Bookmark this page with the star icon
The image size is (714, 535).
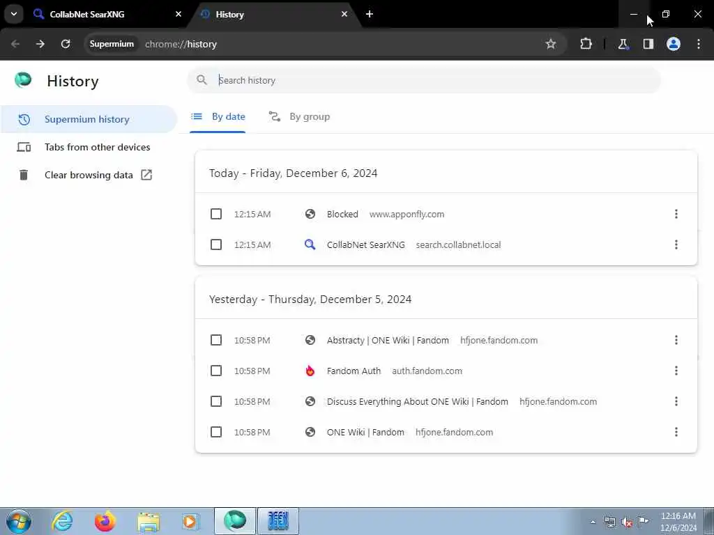coord(551,44)
